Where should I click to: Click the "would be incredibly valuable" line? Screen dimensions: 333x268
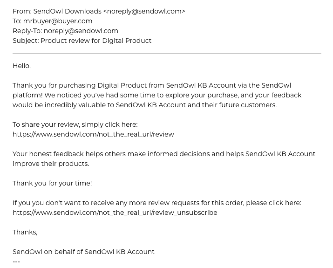pos(144,105)
